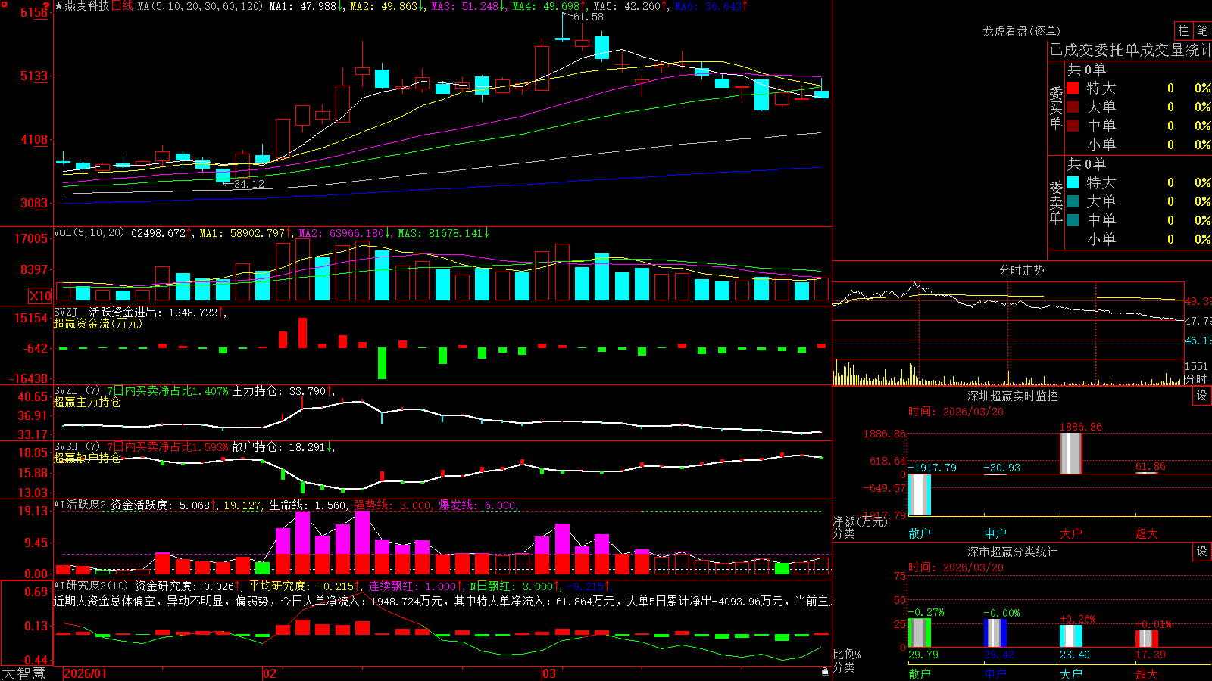Click the 深市超赢分类统计 panel title
1212x681 pixels.
1013,552
